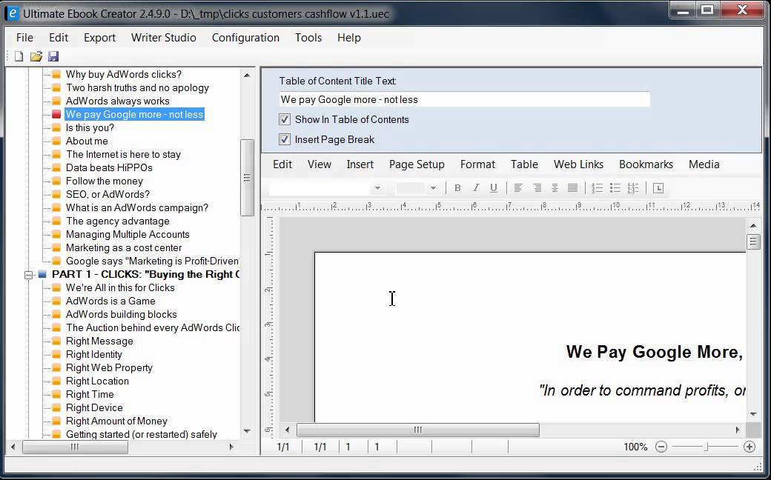The width and height of the screenshot is (771, 480).
Task: Open the main Edit menu beside File
Action: [59, 38]
